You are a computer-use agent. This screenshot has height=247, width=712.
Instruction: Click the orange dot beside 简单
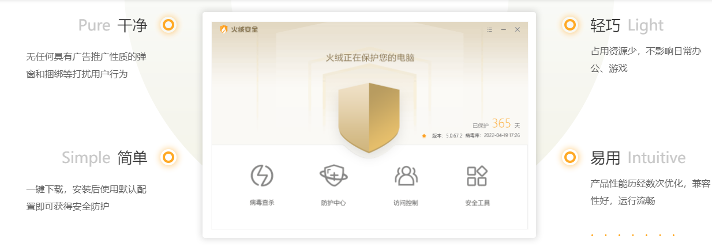168,157
